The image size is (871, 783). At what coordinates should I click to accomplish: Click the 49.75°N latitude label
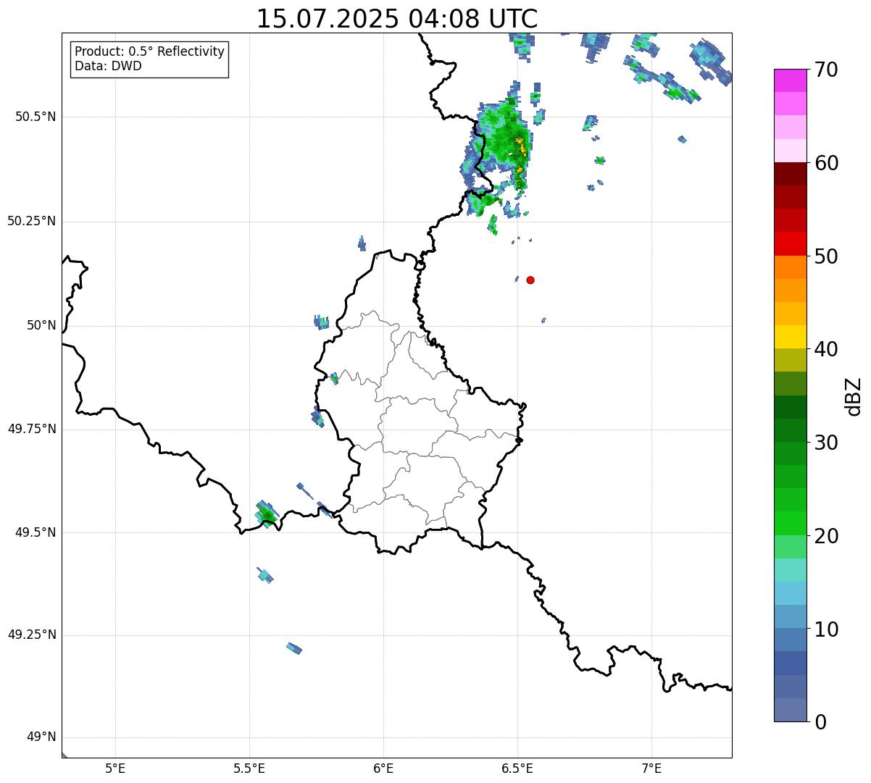31,429
